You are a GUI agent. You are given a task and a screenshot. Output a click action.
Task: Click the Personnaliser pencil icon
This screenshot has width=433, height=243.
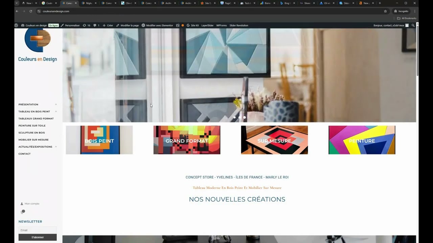click(62, 25)
